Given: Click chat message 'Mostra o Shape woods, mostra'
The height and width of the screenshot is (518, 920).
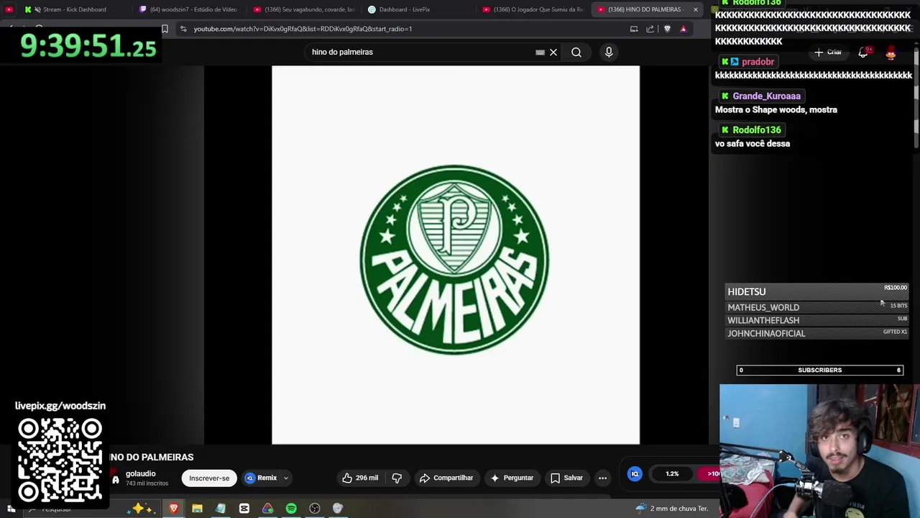Looking at the screenshot, I should click(x=776, y=109).
